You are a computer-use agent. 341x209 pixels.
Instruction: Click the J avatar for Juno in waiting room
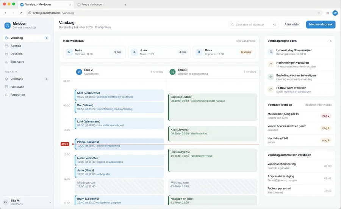point(134,52)
